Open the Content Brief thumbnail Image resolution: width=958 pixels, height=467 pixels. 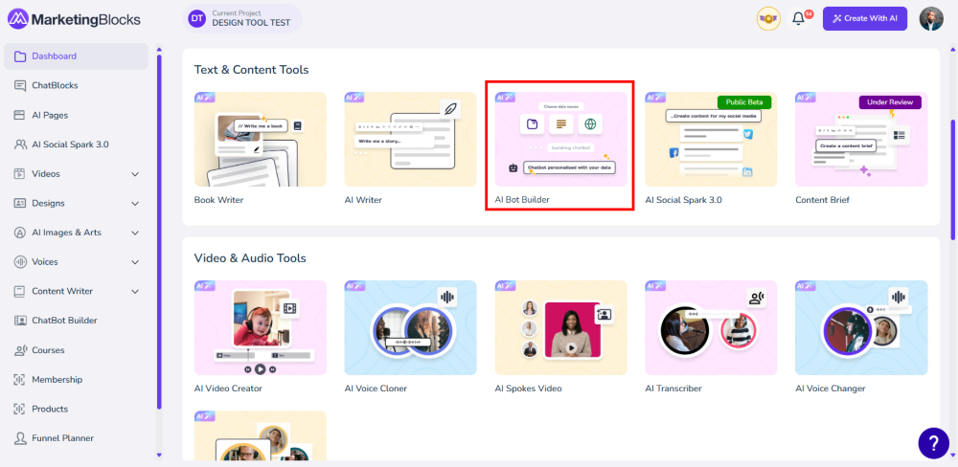pyautogui.click(x=861, y=139)
